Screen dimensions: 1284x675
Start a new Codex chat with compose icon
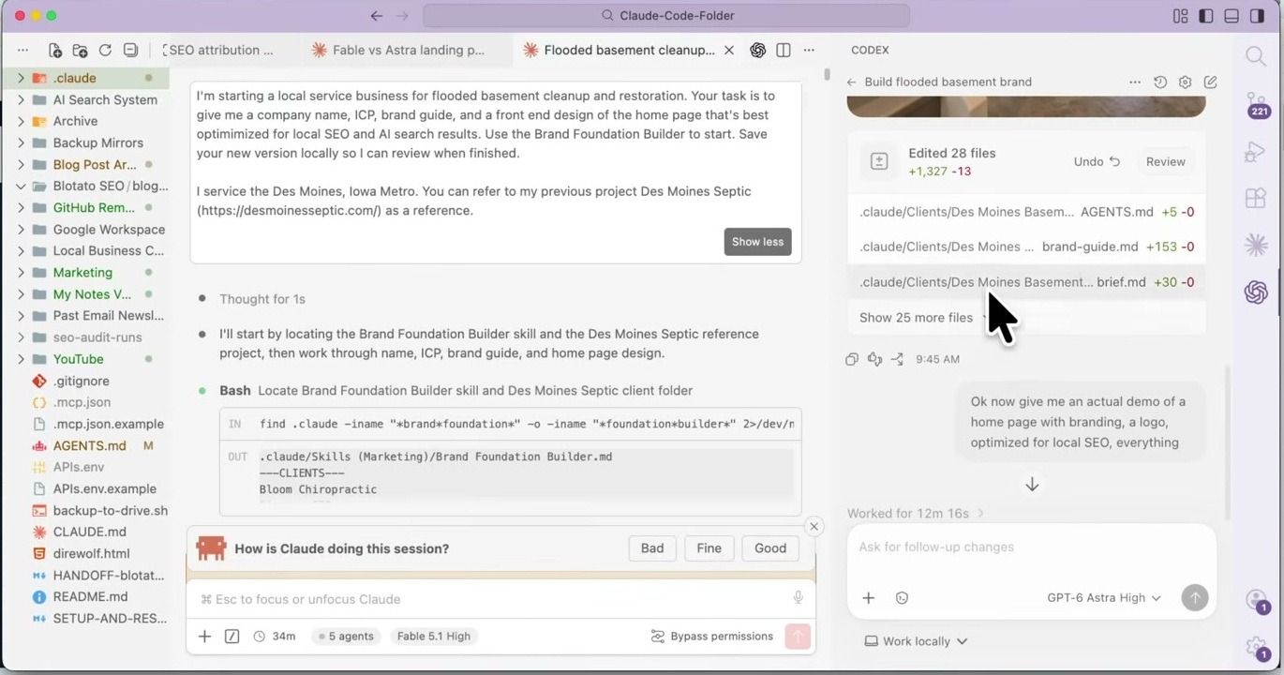pyautogui.click(x=1211, y=82)
